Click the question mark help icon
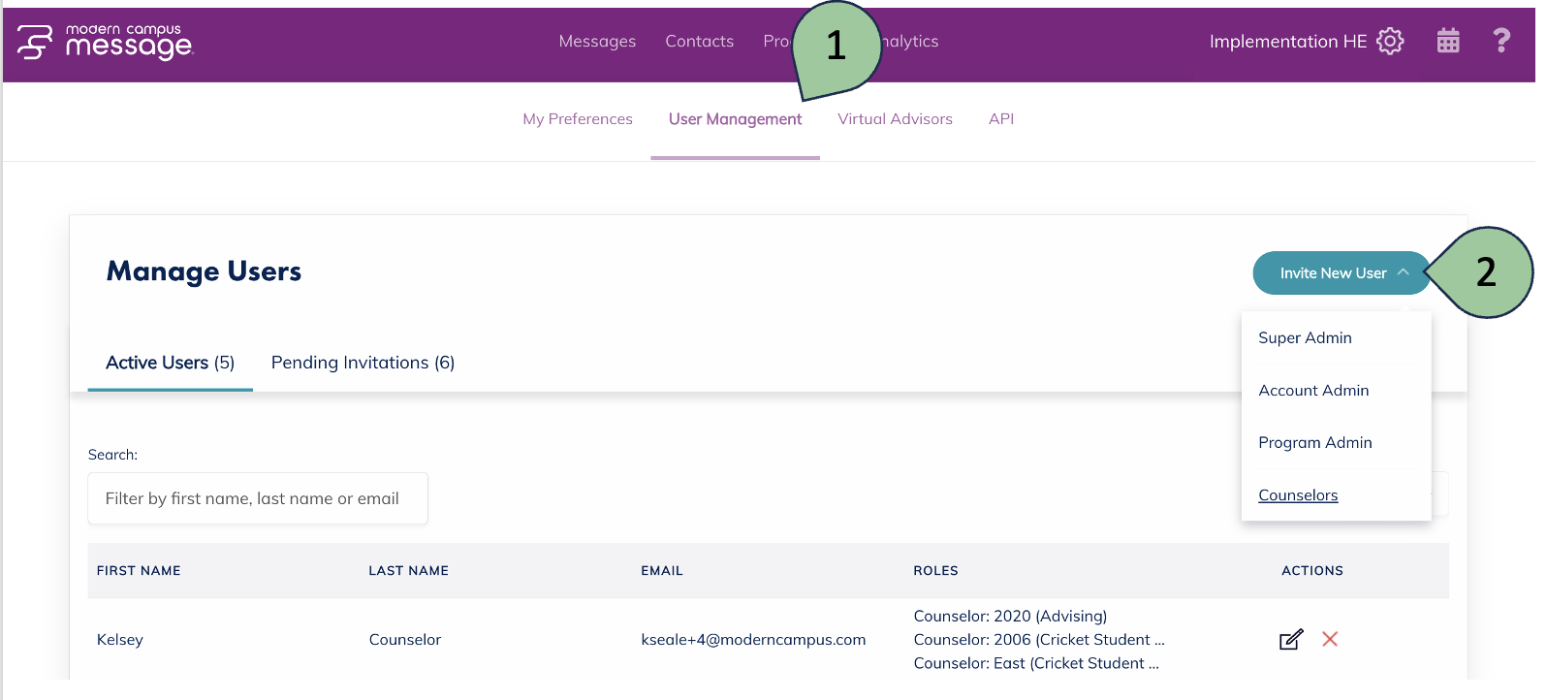Screen dimensions: 1547x700 click(x=1501, y=41)
